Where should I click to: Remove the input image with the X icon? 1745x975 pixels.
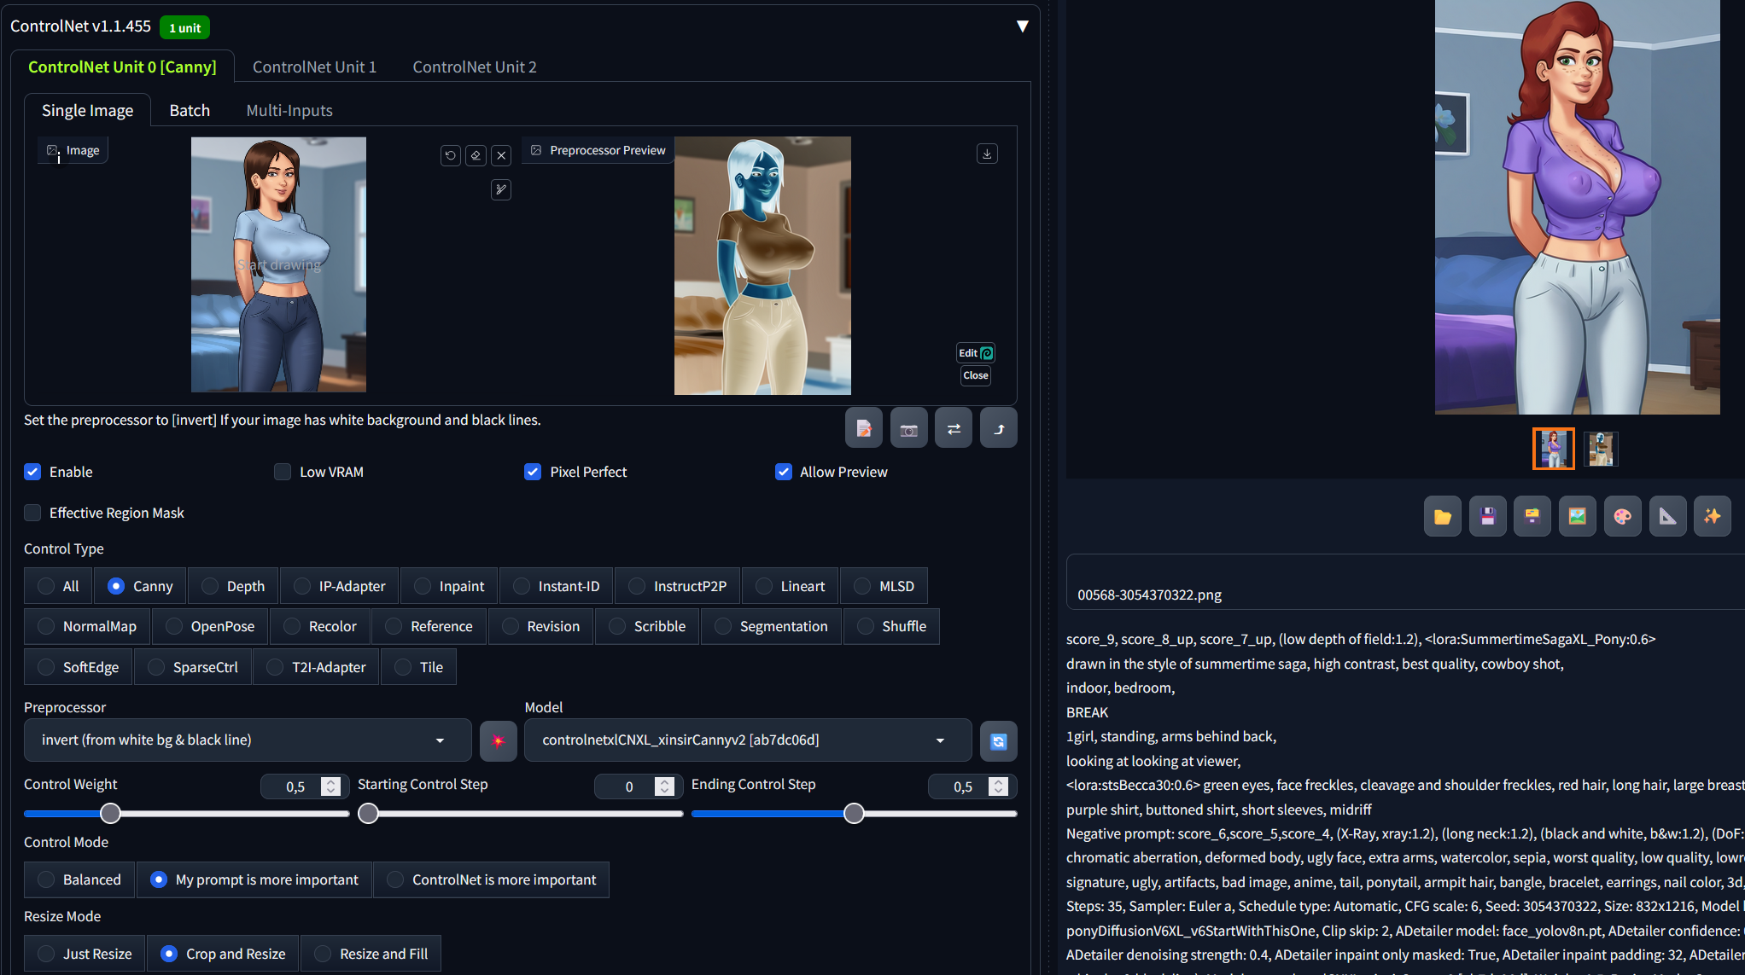501,155
